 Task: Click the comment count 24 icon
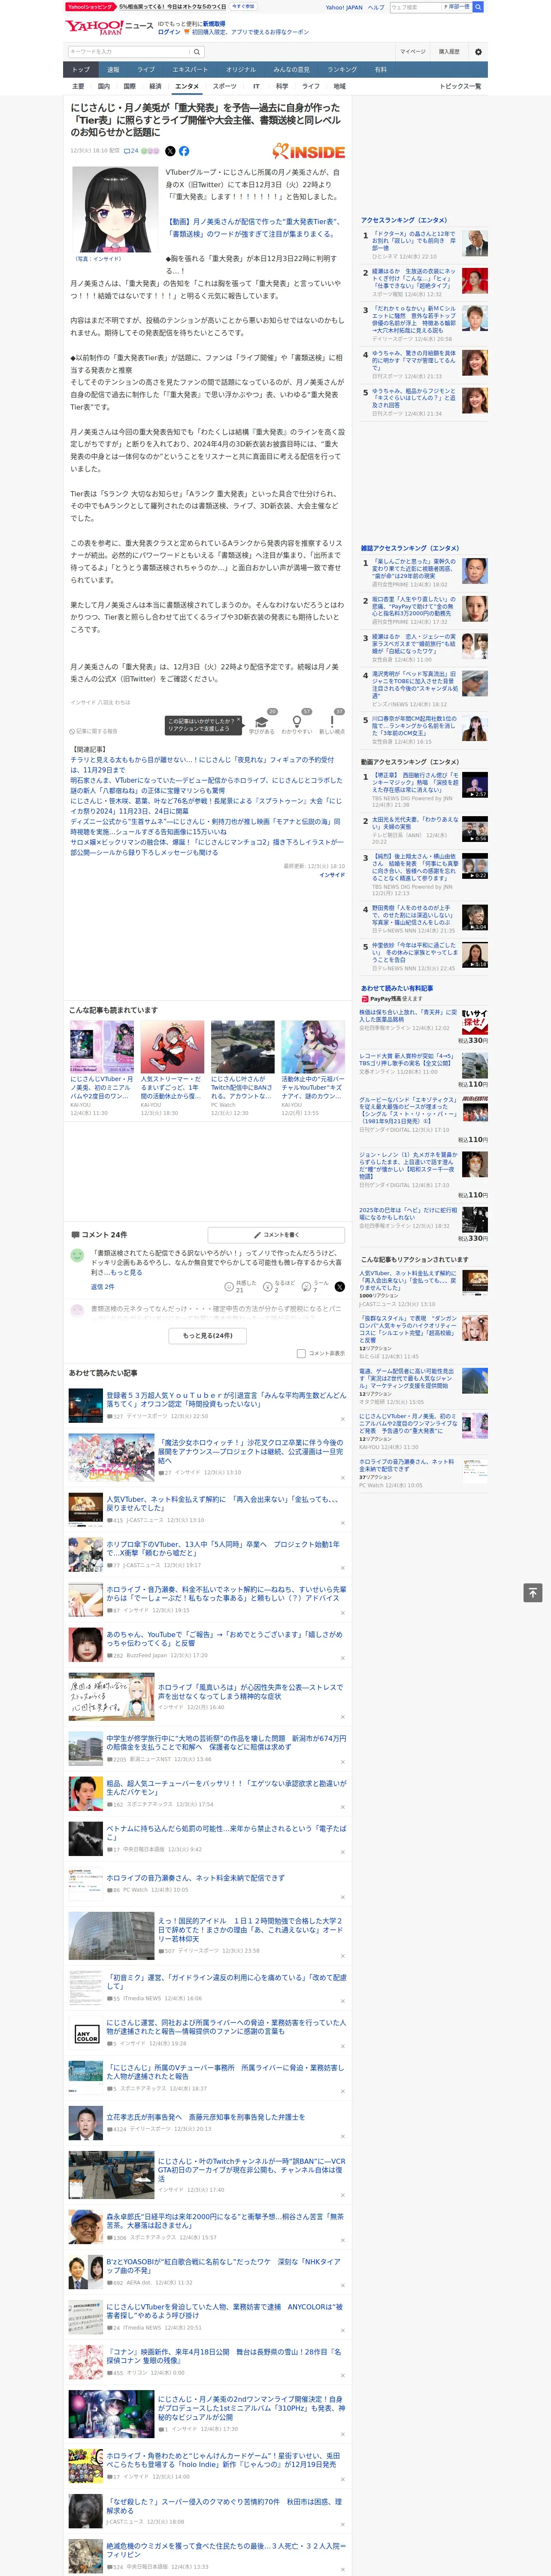tap(131, 151)
